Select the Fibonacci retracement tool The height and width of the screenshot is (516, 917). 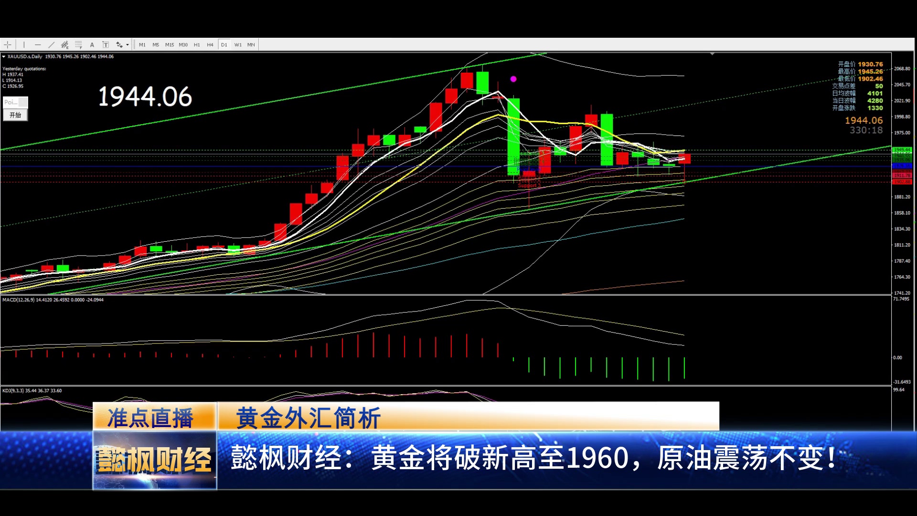coord(78,45)
